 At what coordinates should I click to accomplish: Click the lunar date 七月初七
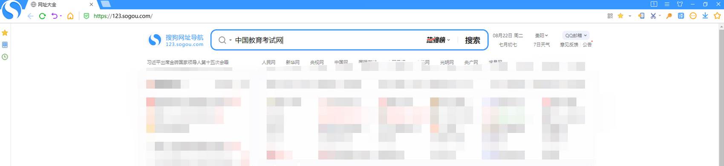508,45
